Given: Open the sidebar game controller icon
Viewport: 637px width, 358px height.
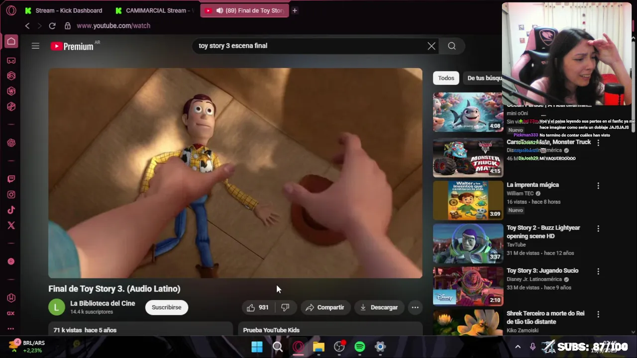Looking at the screenshot, I should (11, 61).
